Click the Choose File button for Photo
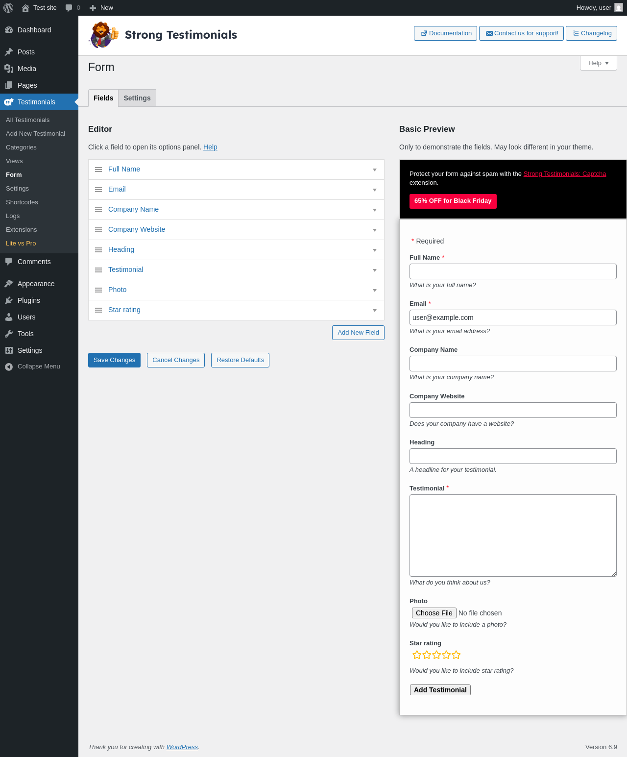The height and width of the screenshot is (757, 627). (434, 613)
